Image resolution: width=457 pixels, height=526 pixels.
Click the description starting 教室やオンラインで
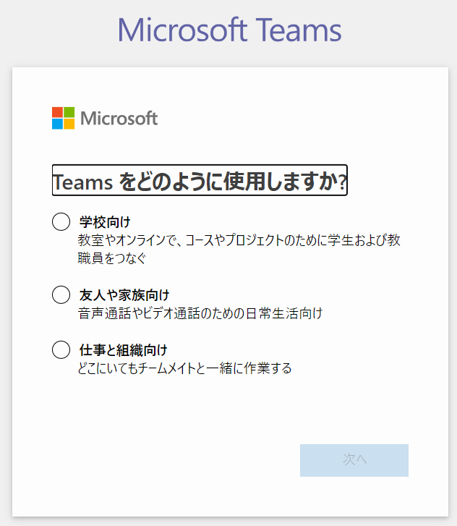[239, 249]
